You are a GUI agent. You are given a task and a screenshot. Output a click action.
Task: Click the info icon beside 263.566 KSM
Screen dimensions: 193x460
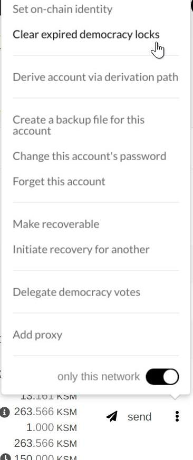4,412
